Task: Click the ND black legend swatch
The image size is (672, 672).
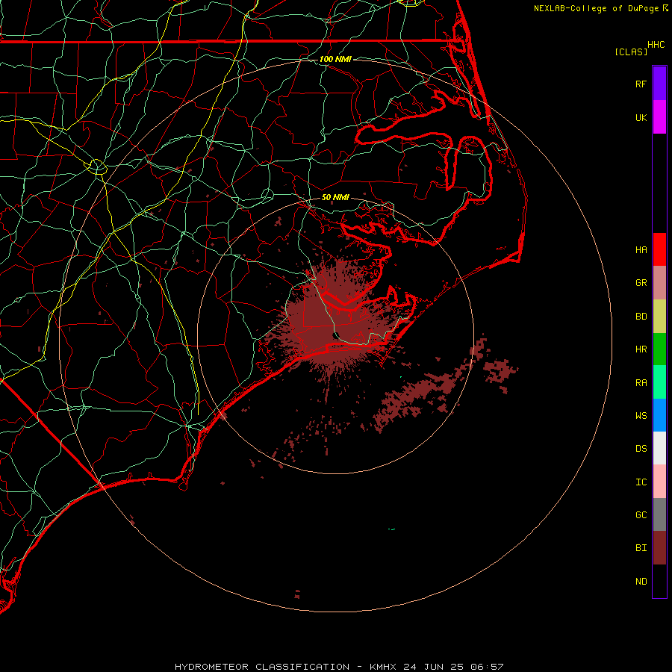Action: point(659,581)
